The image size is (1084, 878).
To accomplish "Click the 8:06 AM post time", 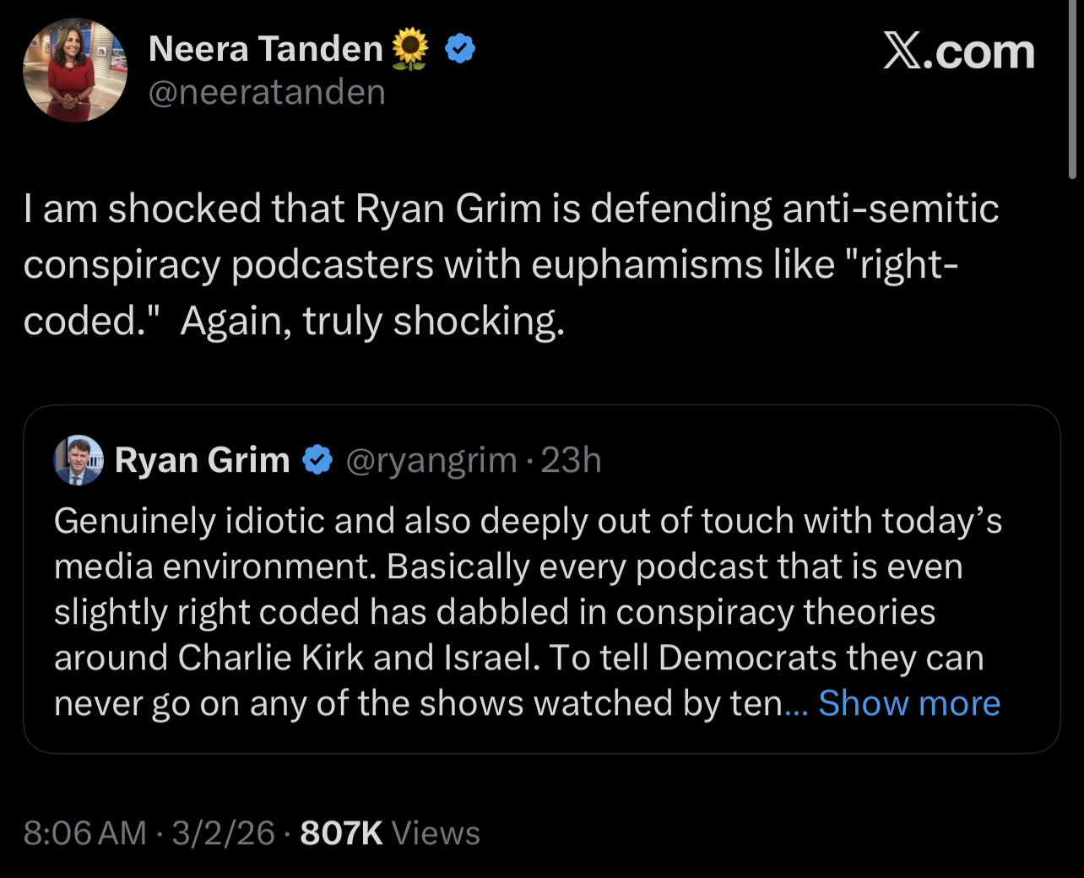I will point(85,833).
